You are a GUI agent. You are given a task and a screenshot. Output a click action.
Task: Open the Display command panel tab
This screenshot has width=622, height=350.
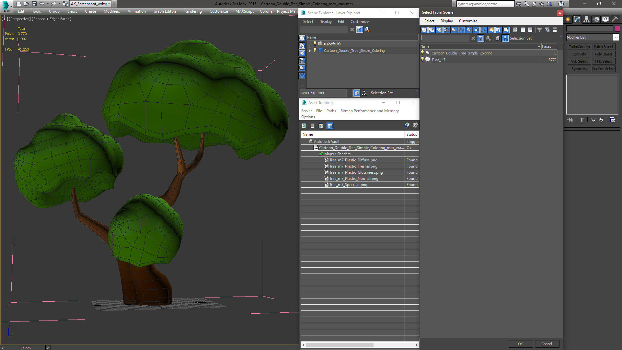coord(605,19)
